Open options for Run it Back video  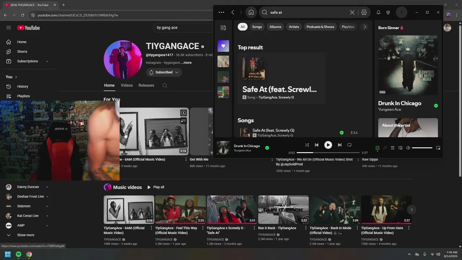pos(306,228)
